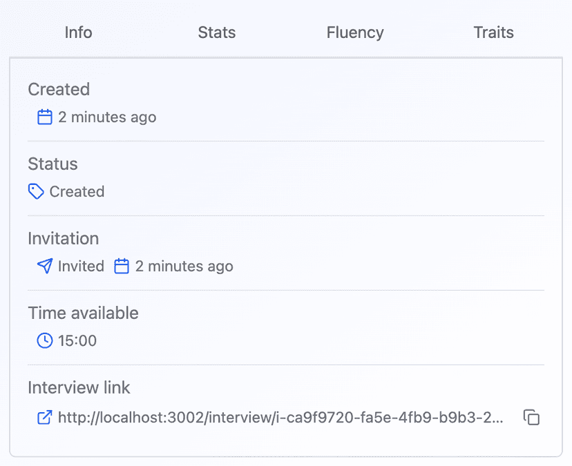Viewport: 572px width, 466px height.
Task: Click "2 minutes ago" under Created heading
Action: (107, 117)
